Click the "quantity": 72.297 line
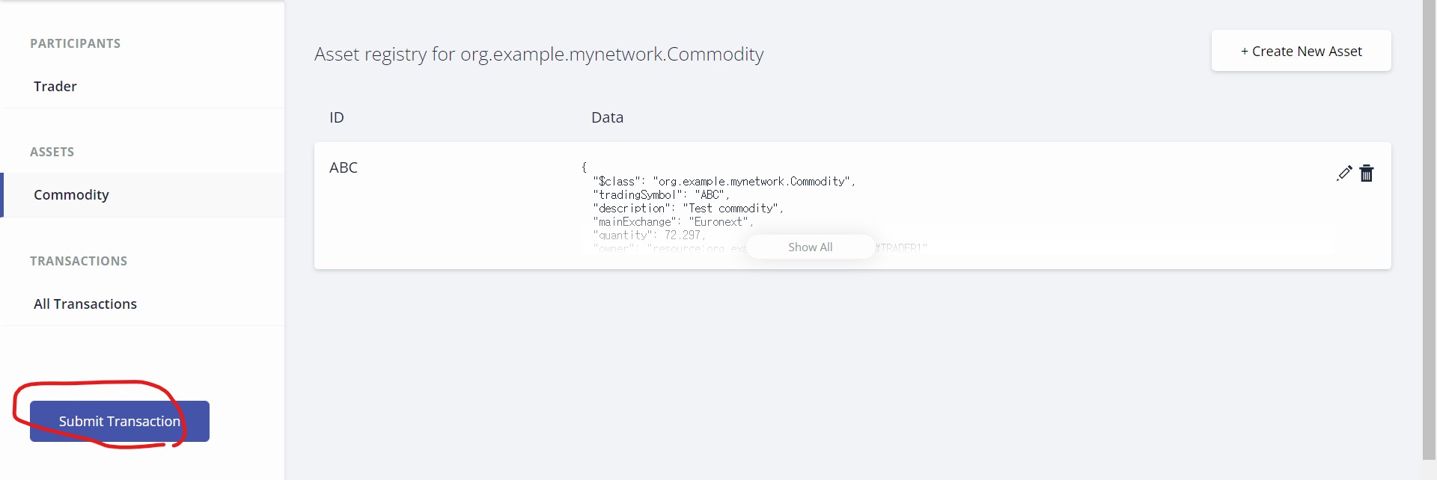 (x=649, y=236)
